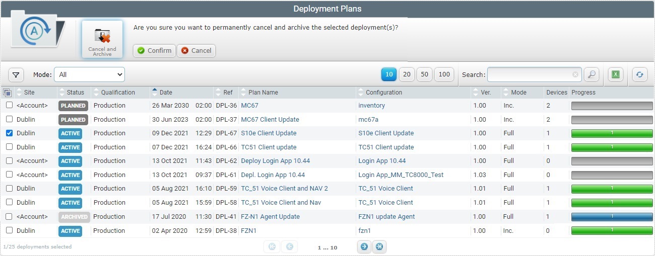The height and width of the screenshot is (256, 655).
Task: Show 20 rows per page
Action: point(407,74)
